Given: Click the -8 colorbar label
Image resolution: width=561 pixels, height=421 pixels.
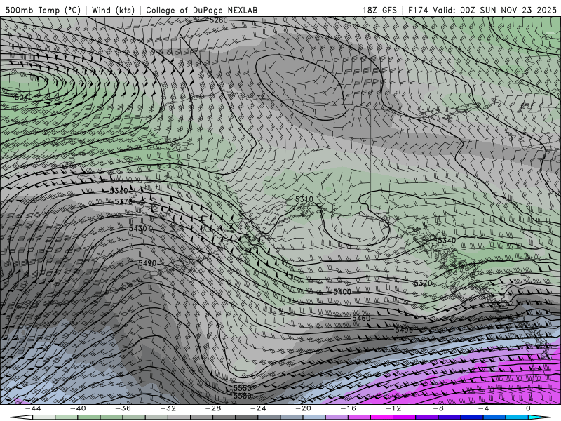Looking at the screenshot, I should tap(439, 408).
